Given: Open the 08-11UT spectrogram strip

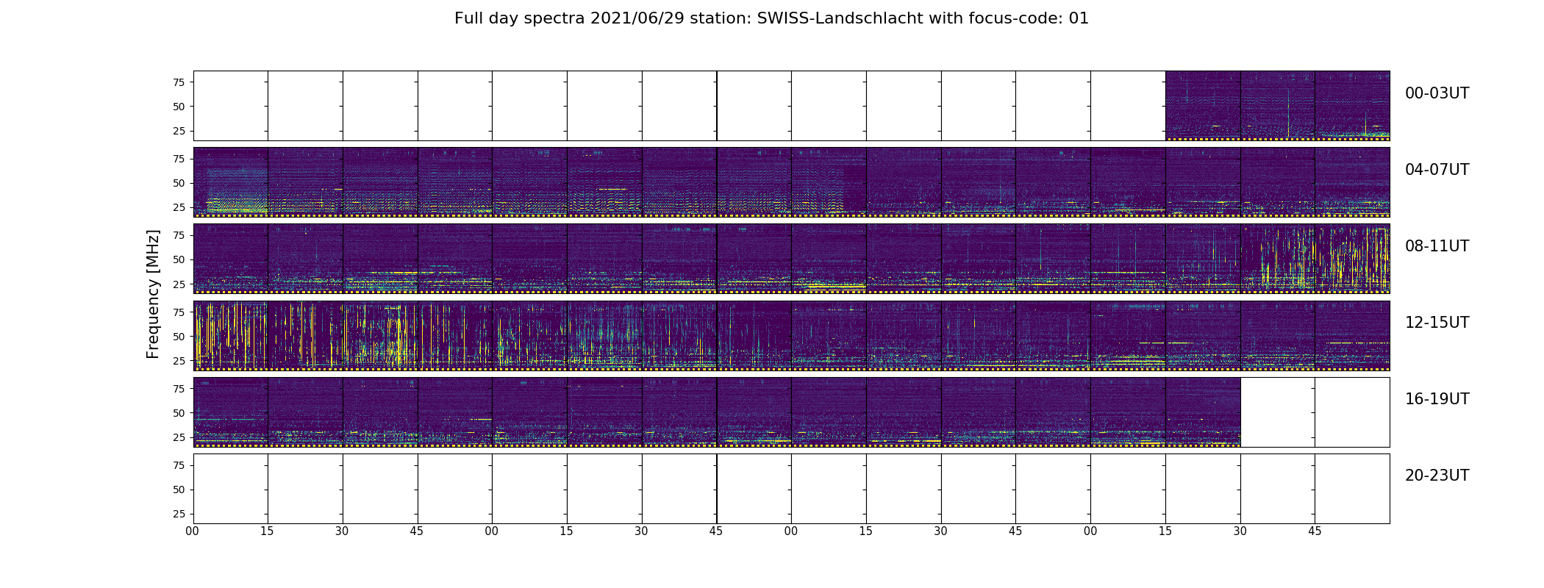Looking at the screenshot, I should click(x=791, y=259).
